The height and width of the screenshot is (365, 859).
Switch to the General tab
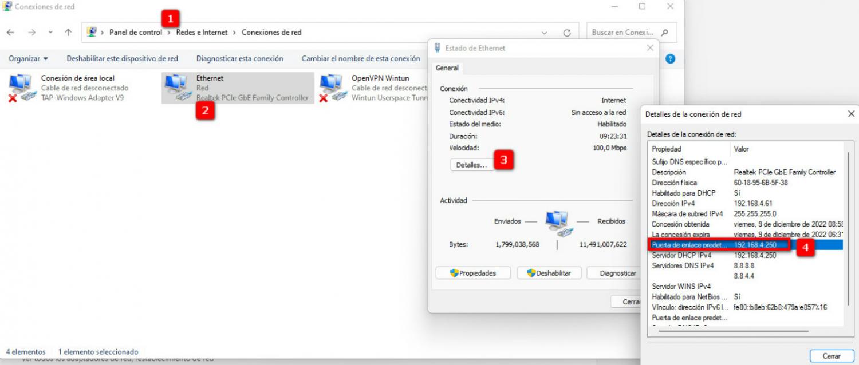click(447, 68)
